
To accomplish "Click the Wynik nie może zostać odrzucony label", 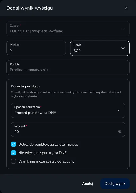I will [46, 161].
